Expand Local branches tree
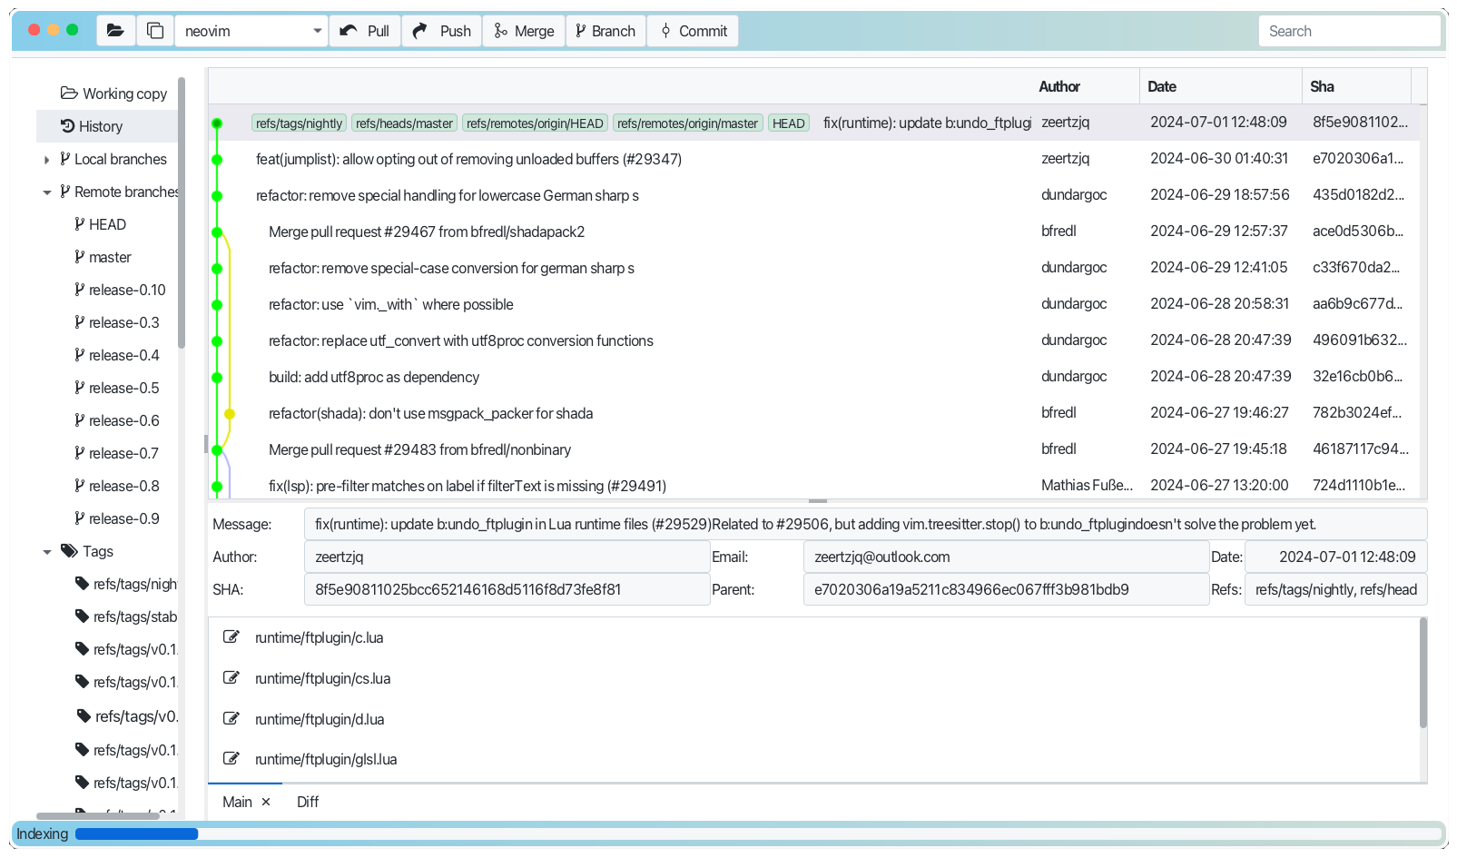 (46, 160)
